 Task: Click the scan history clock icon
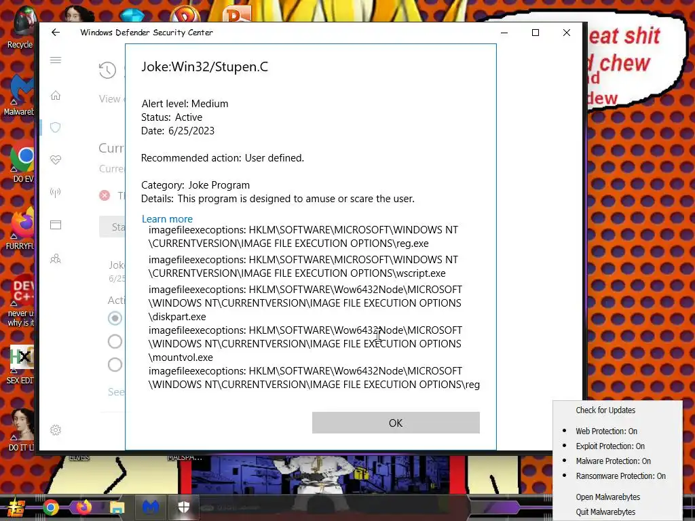[x=108, y=70]
